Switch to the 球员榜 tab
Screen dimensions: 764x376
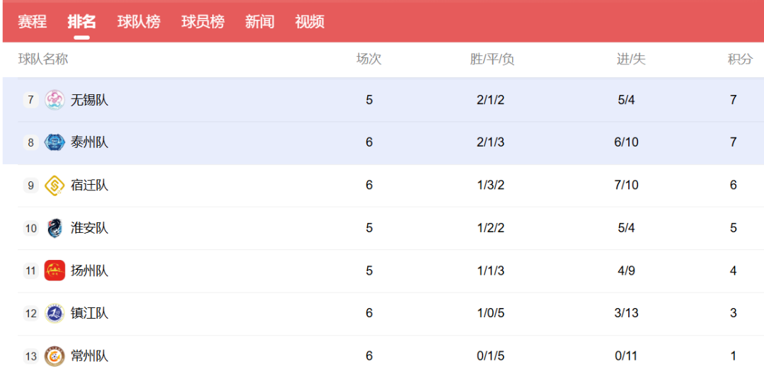(x=203, y=22)
